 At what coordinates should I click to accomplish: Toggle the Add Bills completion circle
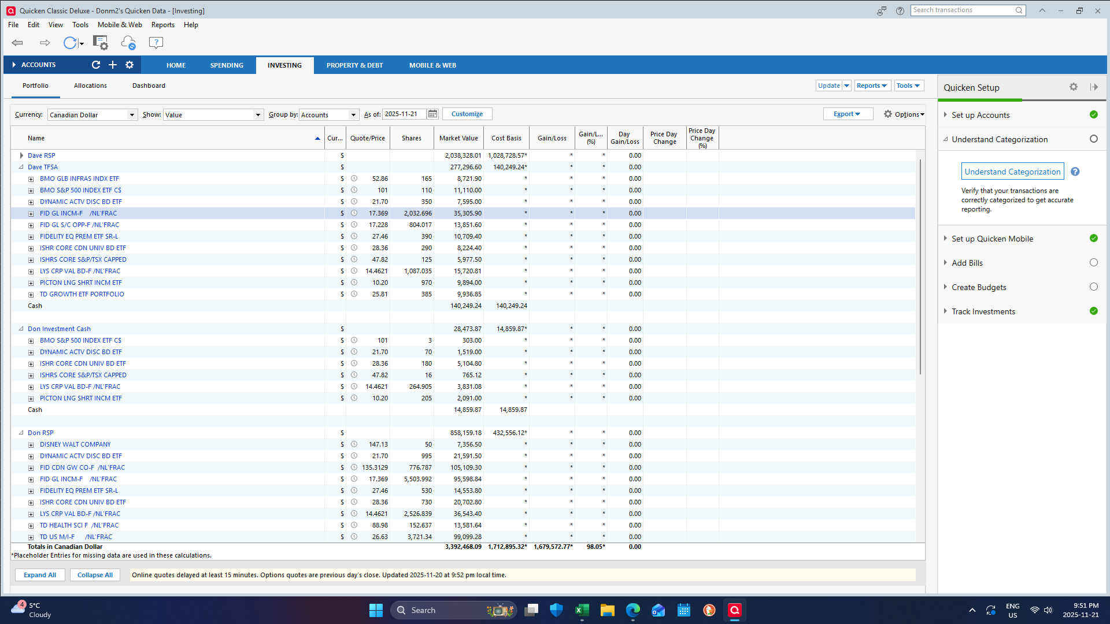[x=1093, y=263]
